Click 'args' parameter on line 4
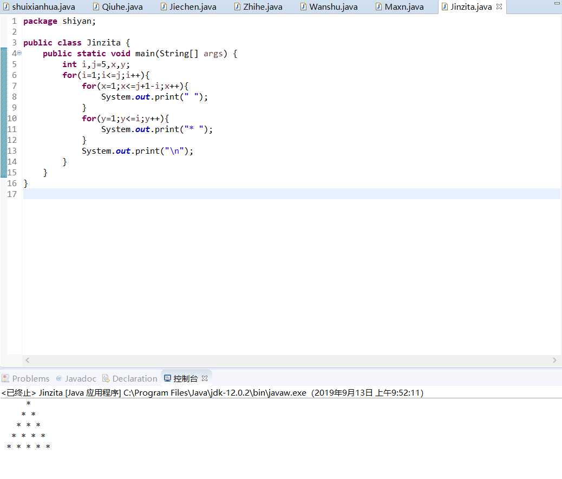 point(213,54)
